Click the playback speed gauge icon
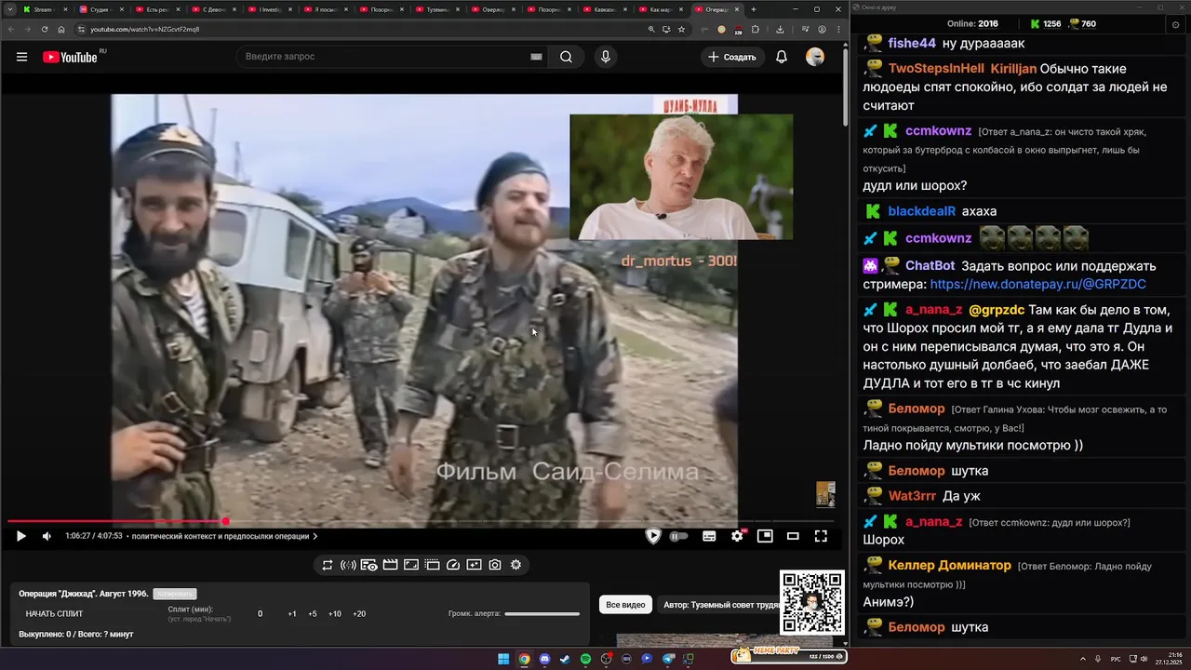The height and width of the screenshot is (670, 1191). pyautogui.click(x=453, y=565)
